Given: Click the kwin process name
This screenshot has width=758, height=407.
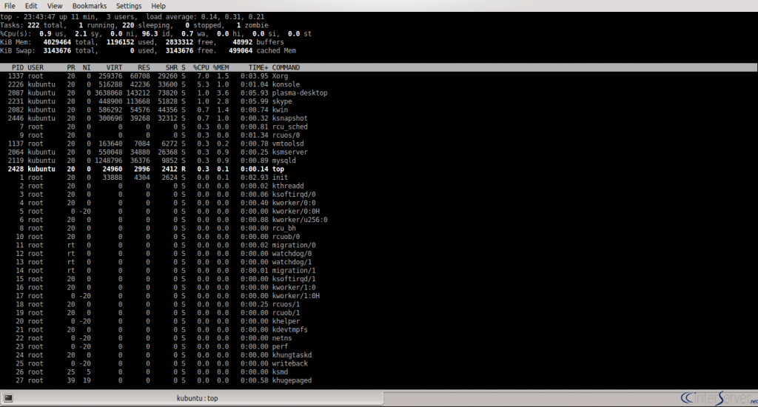Looking at the screenshot, I should click(280, 110).
